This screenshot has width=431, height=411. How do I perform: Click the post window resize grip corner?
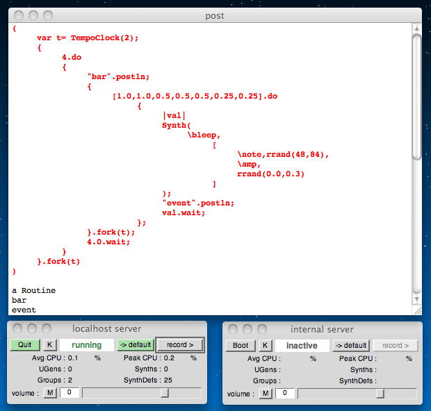click(417, 310)
